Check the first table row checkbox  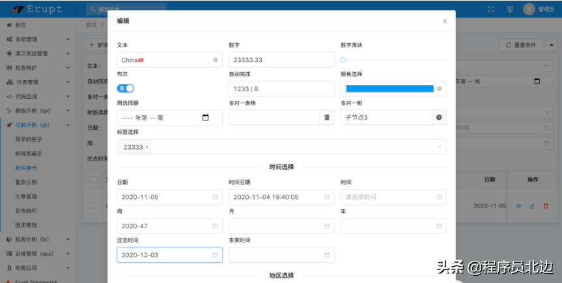[x=93, y=206]
